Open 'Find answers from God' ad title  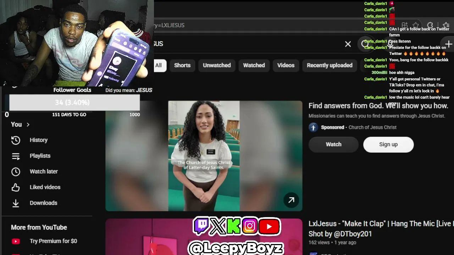pos(378,106)
